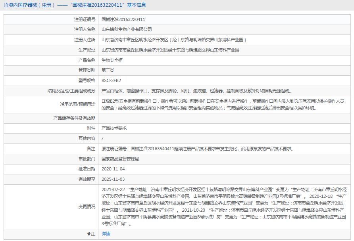Select the 附件 value 产品技术要求

[114, 128]
